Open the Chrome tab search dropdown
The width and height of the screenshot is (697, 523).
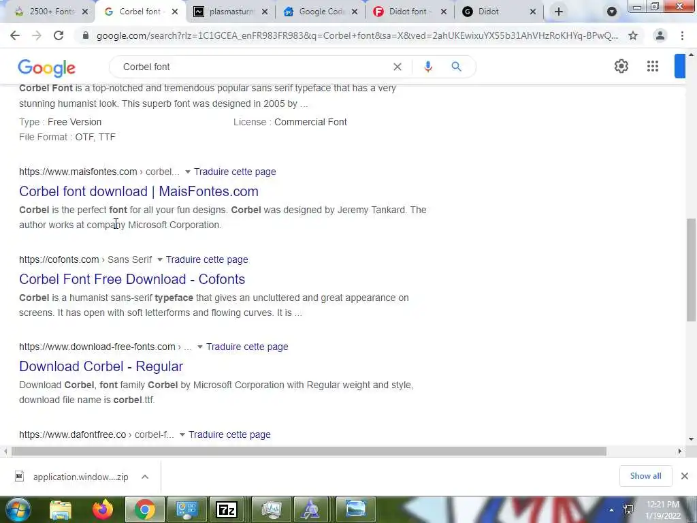point(612,12)
